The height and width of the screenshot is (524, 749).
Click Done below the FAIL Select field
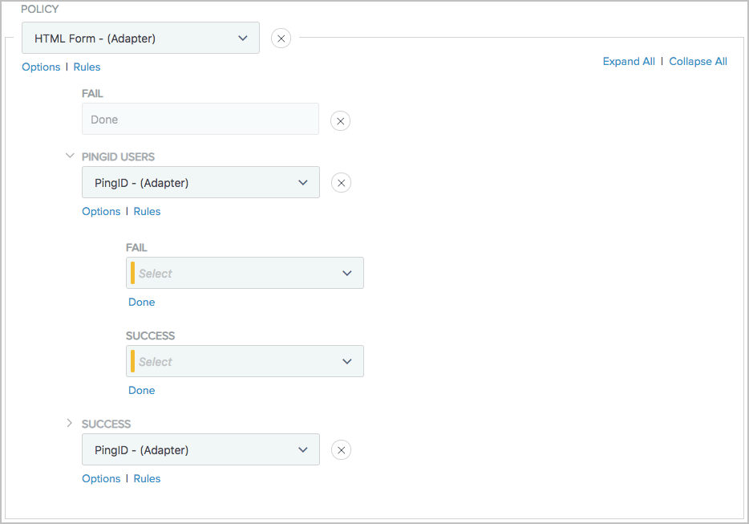(x=141, y=302)
